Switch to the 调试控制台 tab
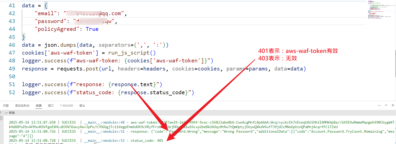 pos(22,106)
